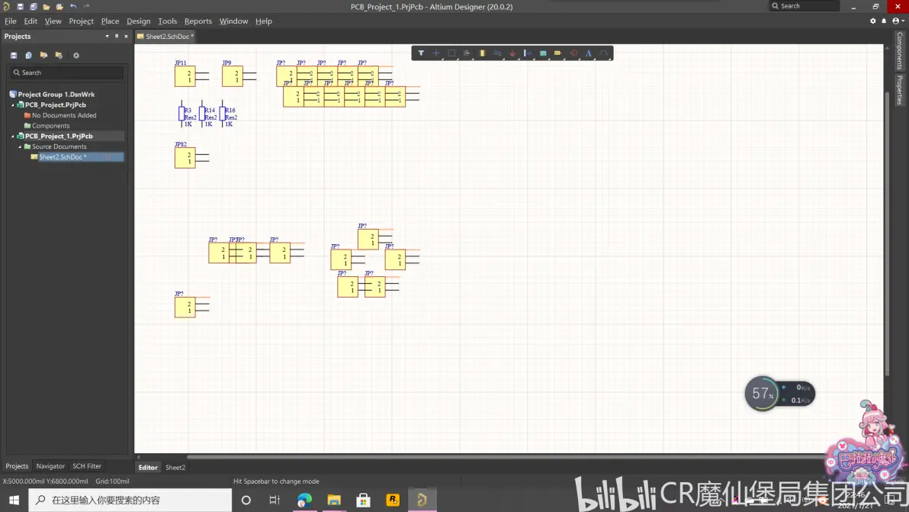
Task: Collapse the PCB_Project.PrjPcb tree node
Action: [x=13, y=105]
